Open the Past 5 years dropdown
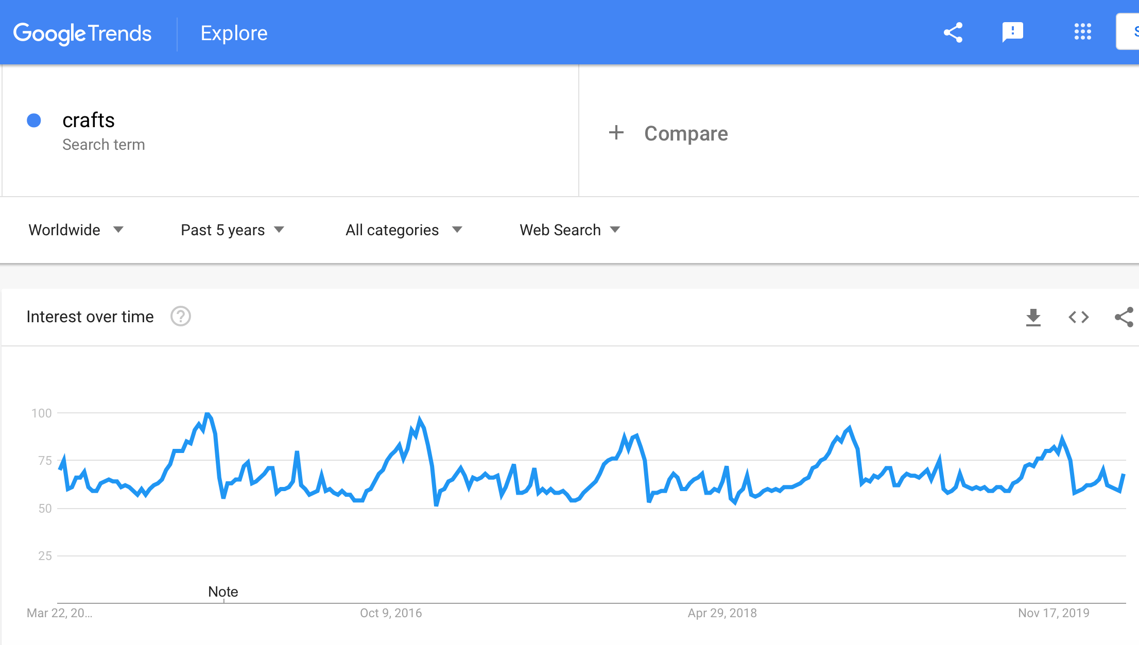Viewport: 1139px width, 645px height. tap(233, 230)
